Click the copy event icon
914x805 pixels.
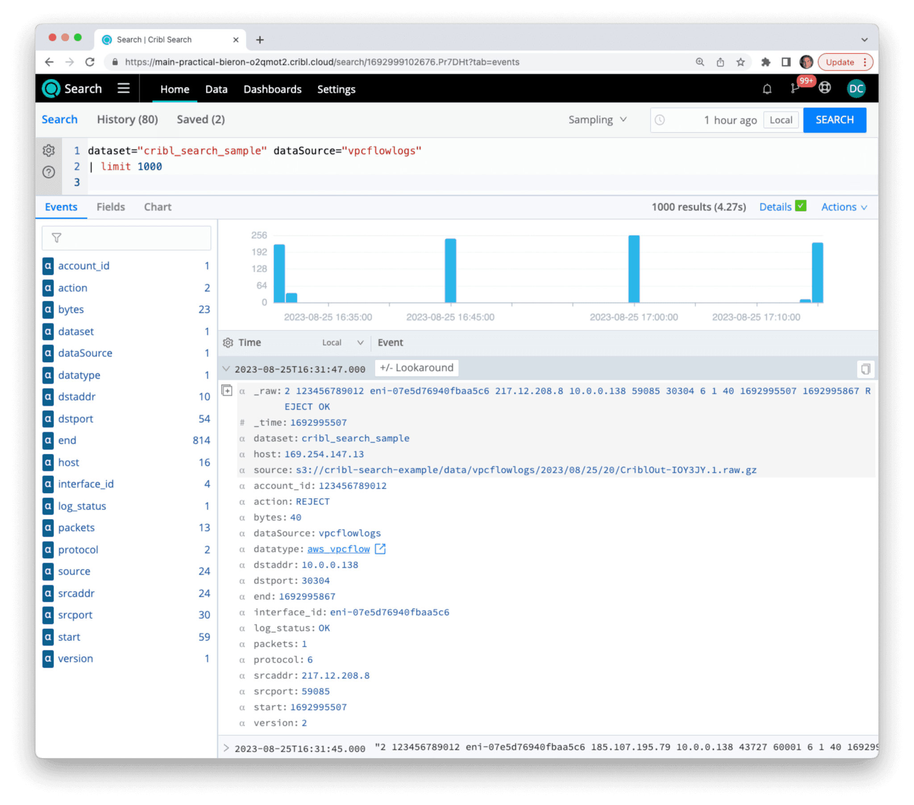coord(865,369)
